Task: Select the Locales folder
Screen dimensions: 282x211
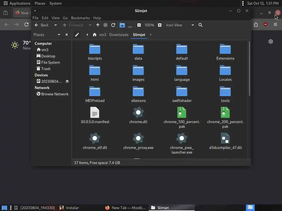Action: pos(225,73)
